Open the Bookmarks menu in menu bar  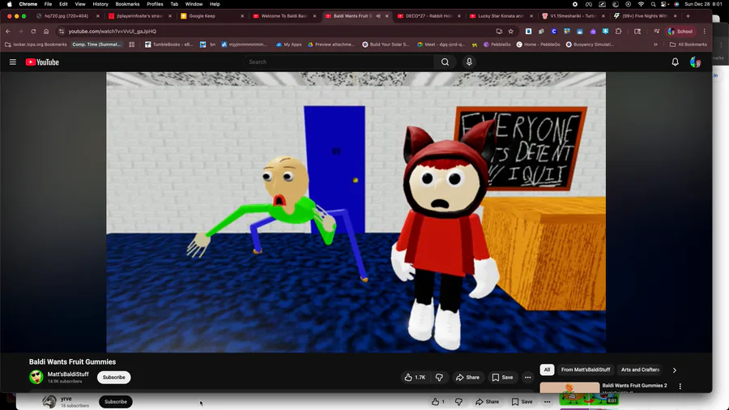127,4
